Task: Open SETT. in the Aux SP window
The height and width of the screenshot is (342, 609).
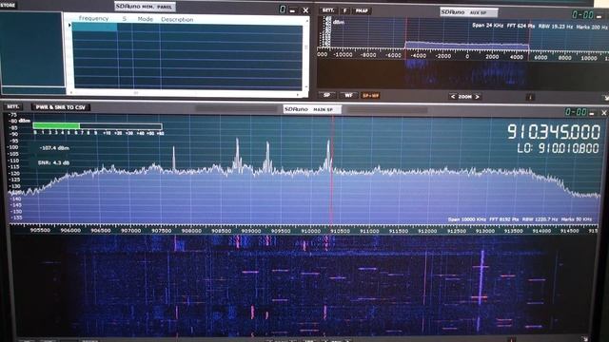Action: (328, 10)
